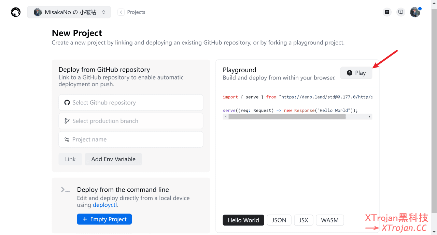Click the 'Deploy from GitHub repository' heading
The width and height of the screenshot is (437, 235).
pyautogui.click(x=104, y=70)
